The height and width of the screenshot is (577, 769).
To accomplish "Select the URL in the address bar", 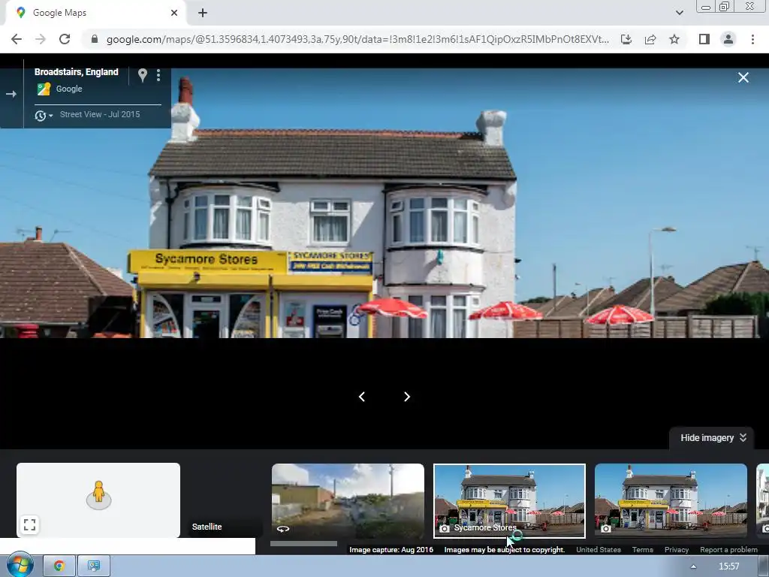I will (357, 39).
